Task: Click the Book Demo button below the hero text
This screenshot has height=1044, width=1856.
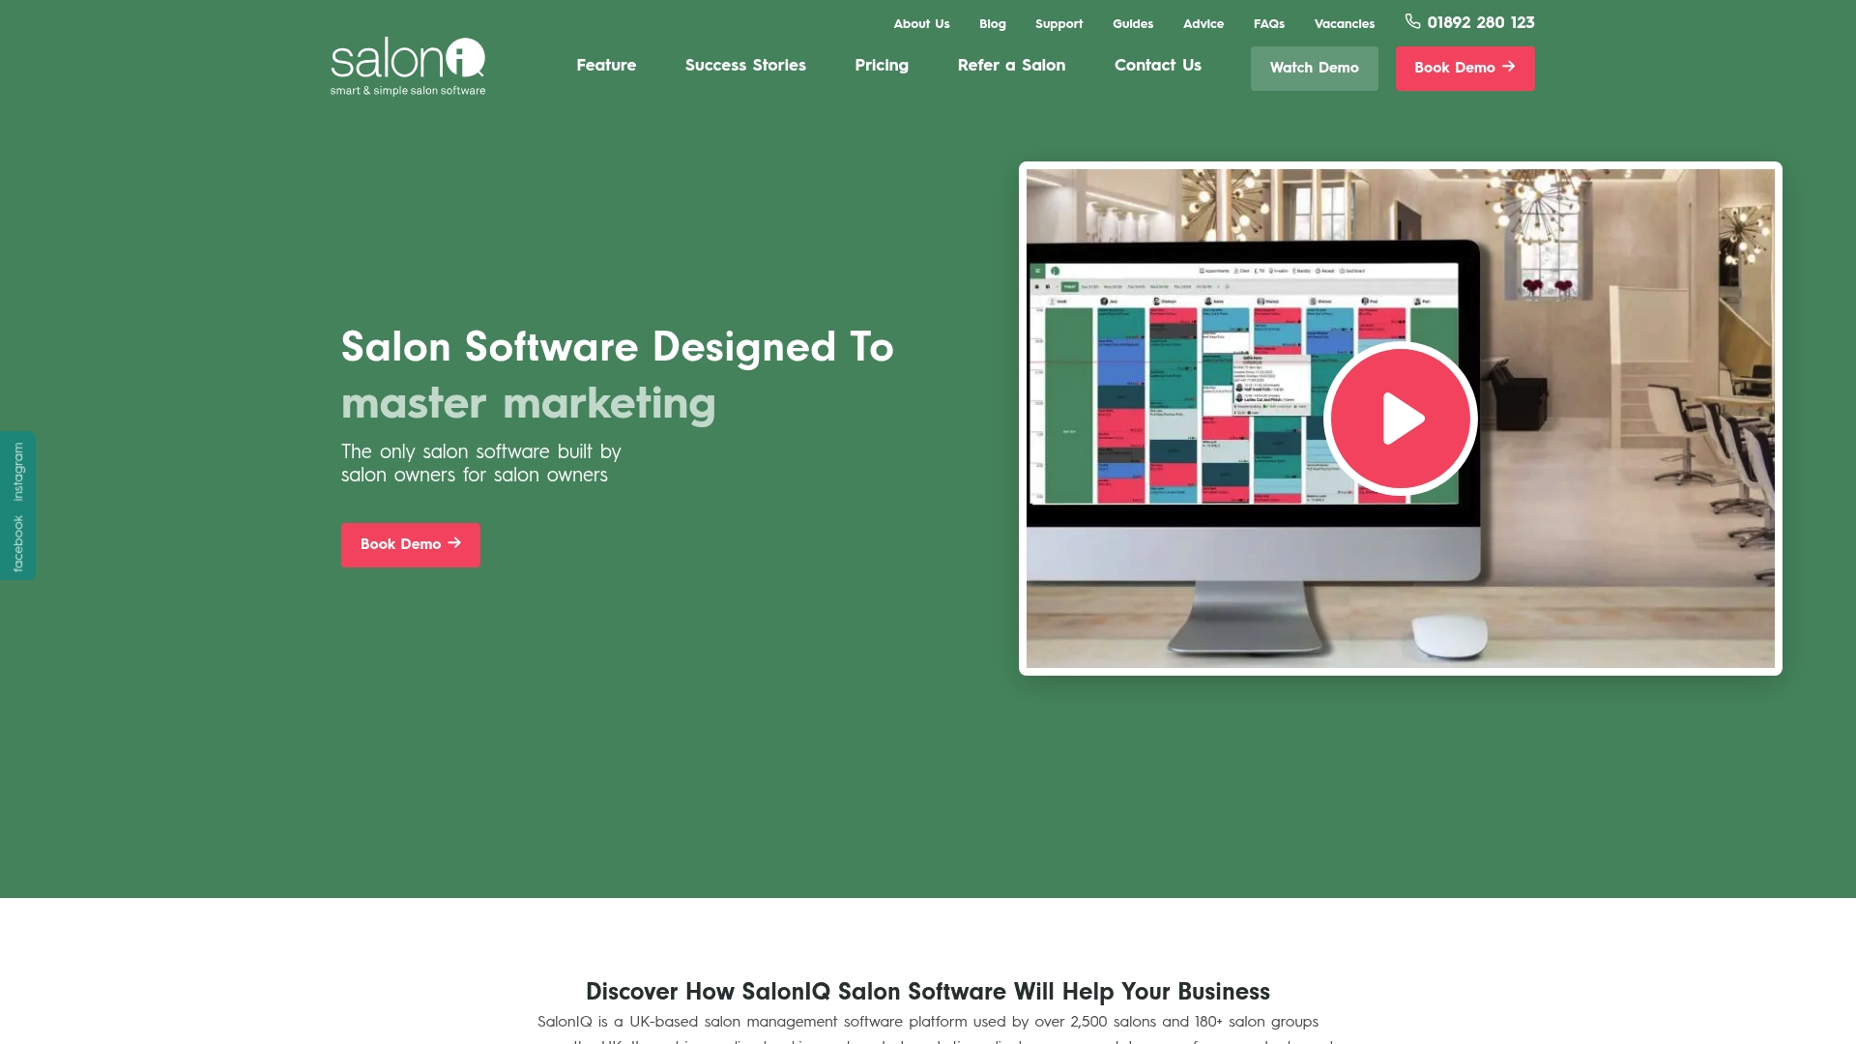Action: click(410, 545)
